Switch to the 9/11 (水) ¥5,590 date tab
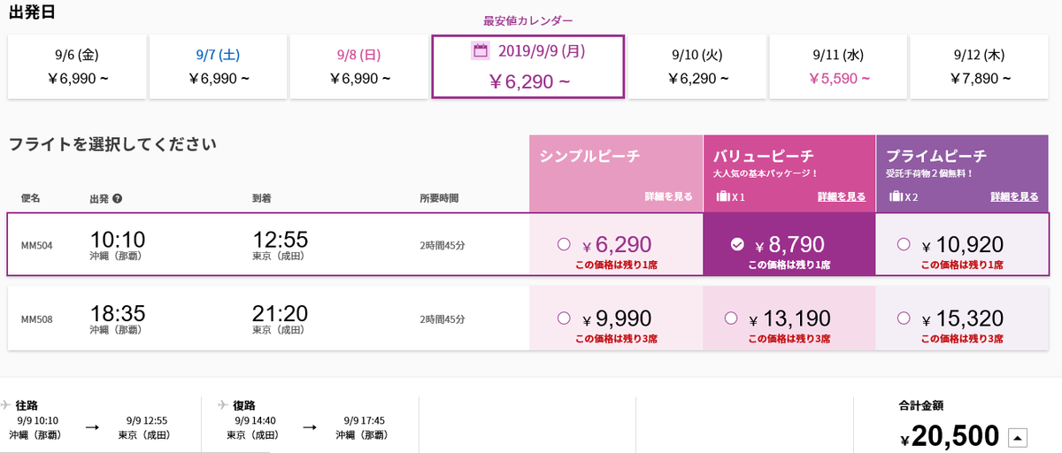The image size is (1062, 453). tap(841, 67)
